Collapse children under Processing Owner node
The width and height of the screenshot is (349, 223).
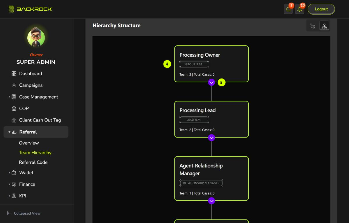click(211, 83)
